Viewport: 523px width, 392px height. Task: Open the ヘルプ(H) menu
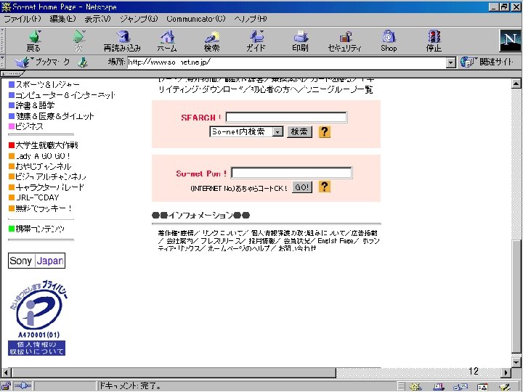coord(251,19)
